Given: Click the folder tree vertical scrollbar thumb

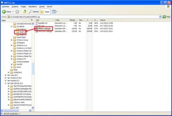Looking at the screenshot, I should pos(33,69).
